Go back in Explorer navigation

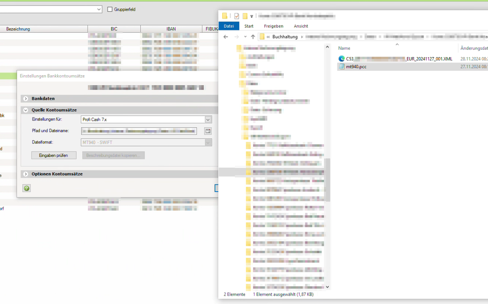226,37
